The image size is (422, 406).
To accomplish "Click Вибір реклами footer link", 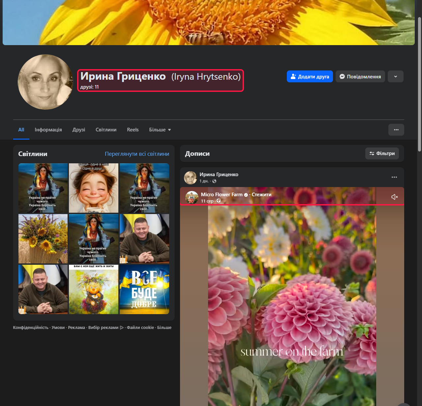I will pyautogui.click(x=105, y=328).
